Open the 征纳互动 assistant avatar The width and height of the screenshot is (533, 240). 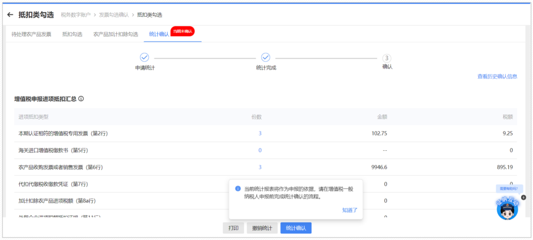[x=507, y=207]
